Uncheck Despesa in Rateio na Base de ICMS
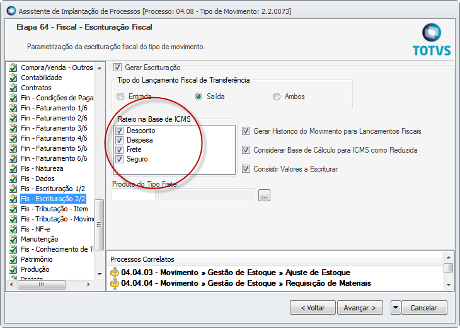The image size is (460, 328). [x=119, y=140]
